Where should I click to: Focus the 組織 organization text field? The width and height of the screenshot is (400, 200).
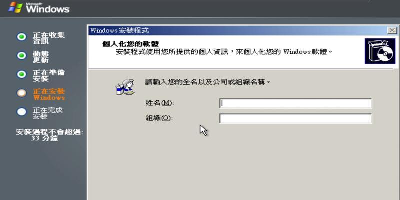point(295,118)
